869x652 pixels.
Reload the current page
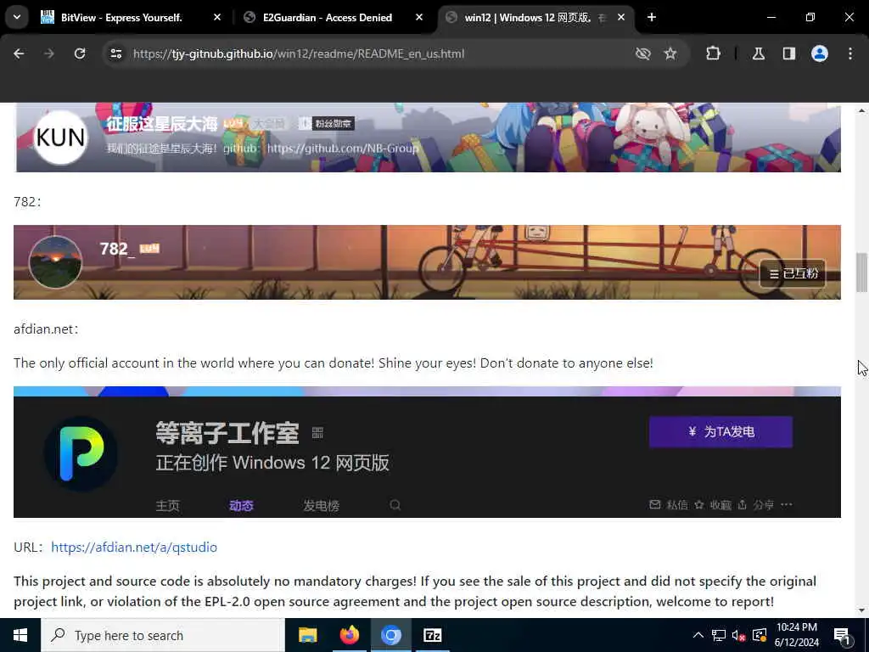tap(80, 53)
